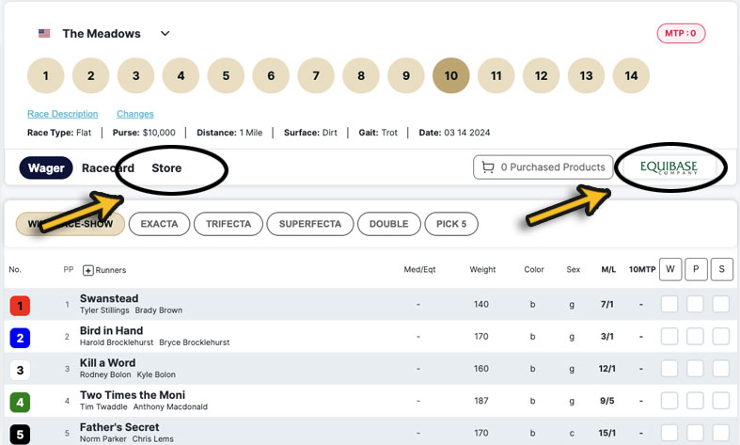Click the US flag icon
The width and height of the screenshot is (740, 445).
pos(44,34)
